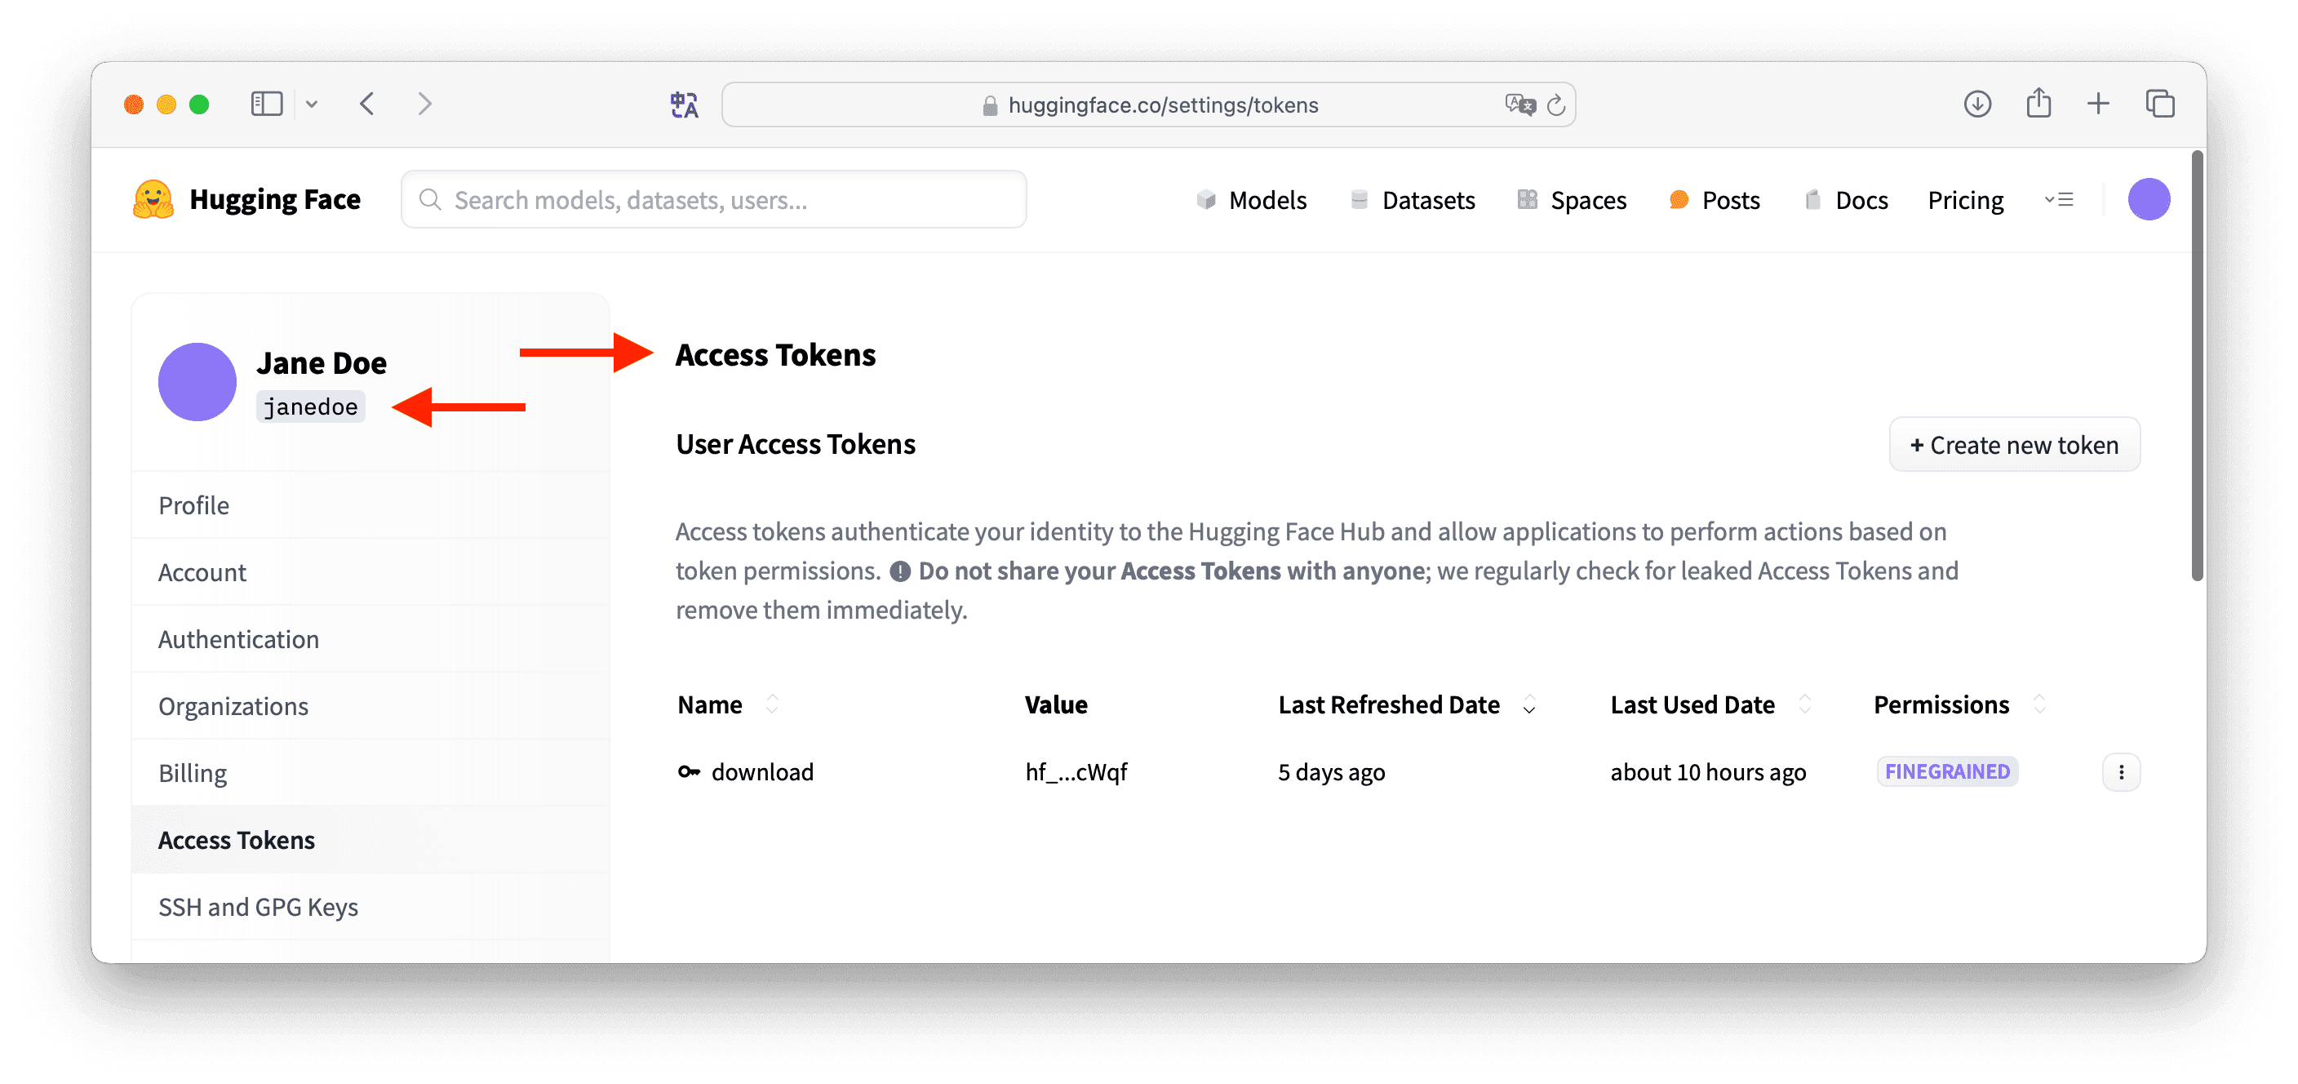Click the Hugging Face emoji logo
Viewport: 2298px width, 1084px height.
coord(153,199)
